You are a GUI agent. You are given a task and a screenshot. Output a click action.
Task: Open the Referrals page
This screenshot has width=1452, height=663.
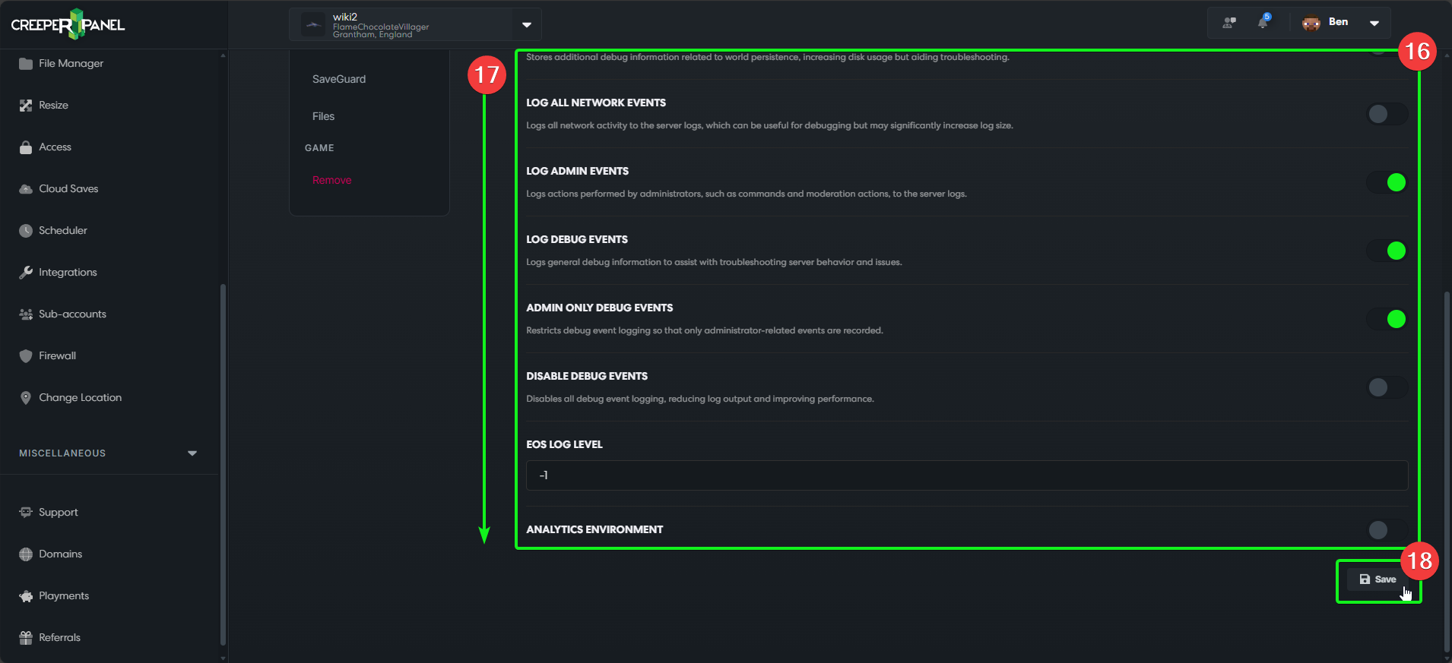(59, 637)
